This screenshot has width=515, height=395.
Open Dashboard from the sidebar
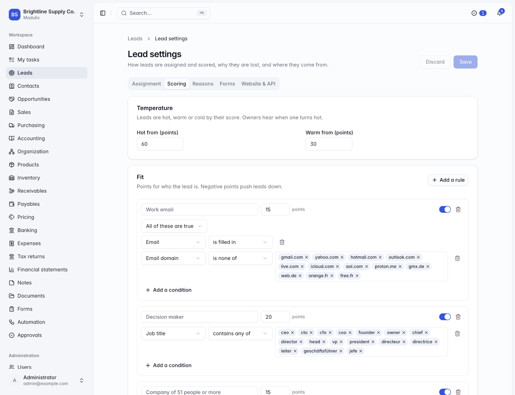click(47, 46)
